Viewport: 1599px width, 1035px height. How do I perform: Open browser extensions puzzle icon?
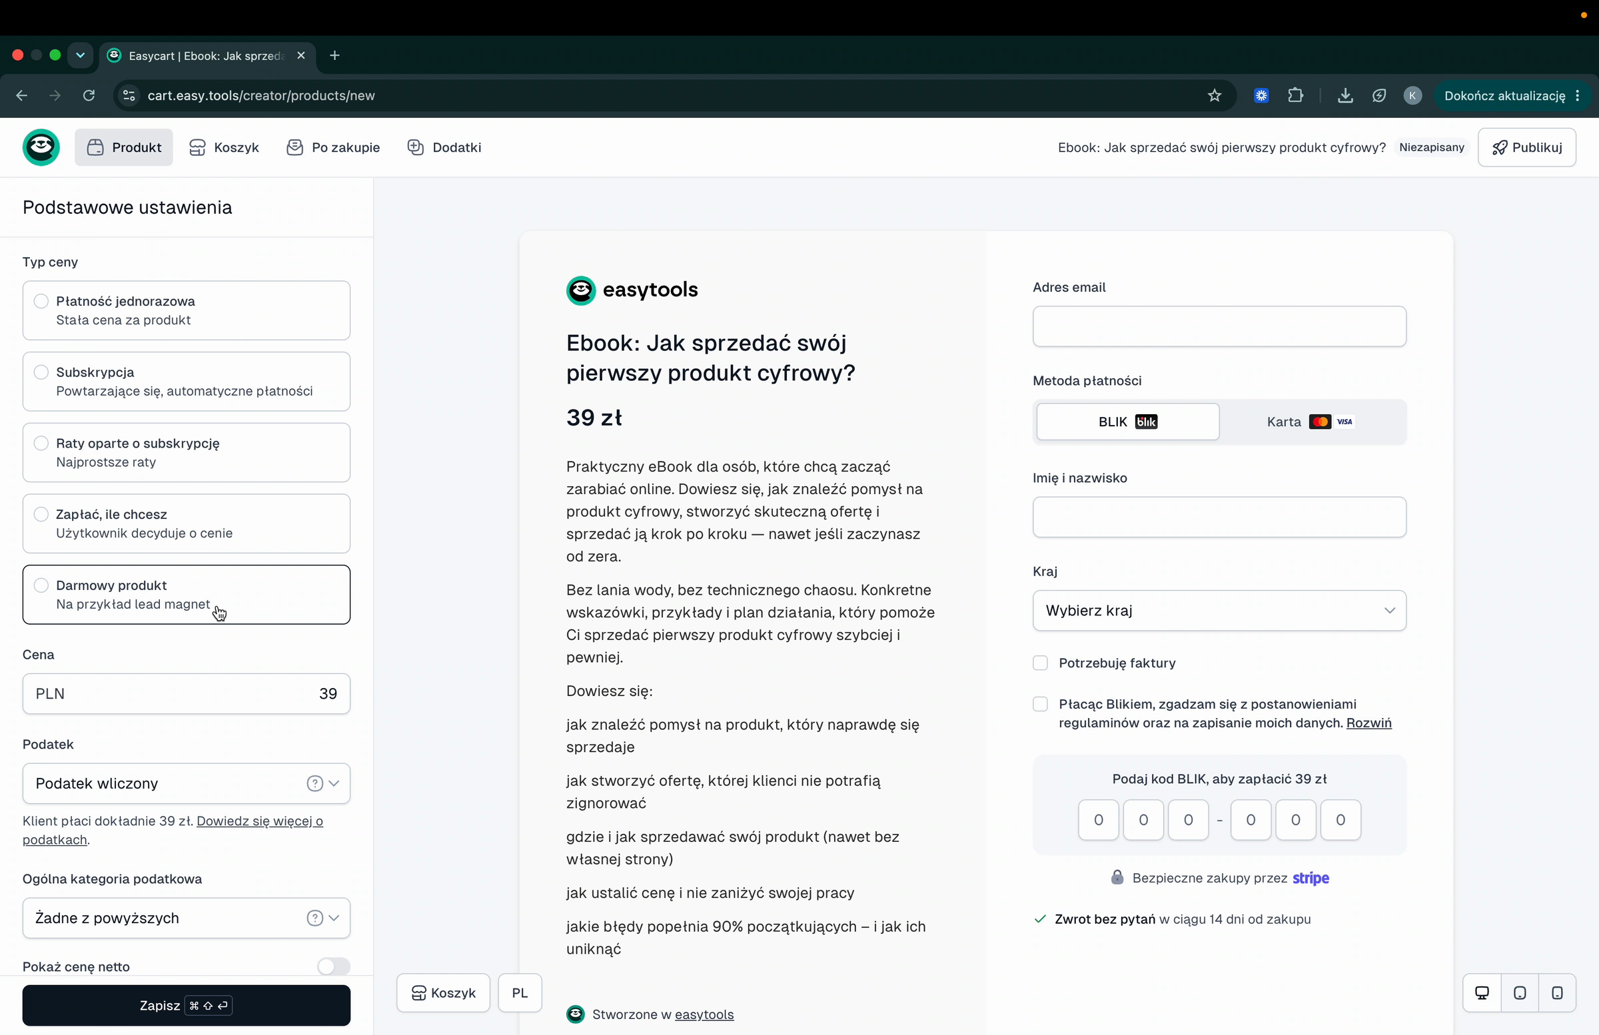[1295, 95]
